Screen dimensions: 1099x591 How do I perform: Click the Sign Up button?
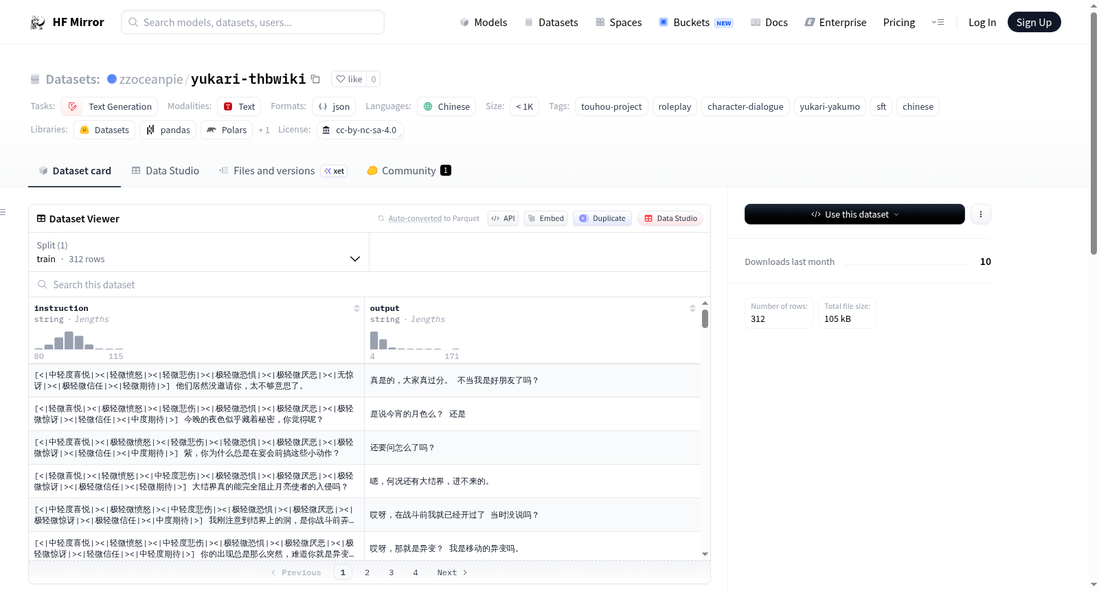(1034, 22)
